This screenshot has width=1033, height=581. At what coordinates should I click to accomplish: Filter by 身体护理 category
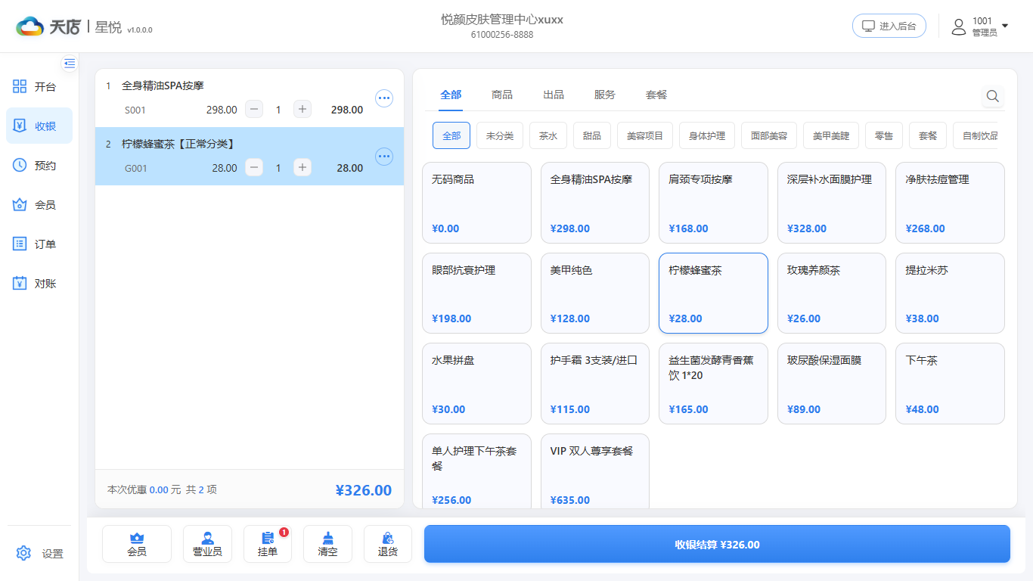(707, 136)
